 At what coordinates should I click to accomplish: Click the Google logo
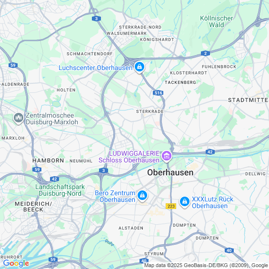[16, 263]
